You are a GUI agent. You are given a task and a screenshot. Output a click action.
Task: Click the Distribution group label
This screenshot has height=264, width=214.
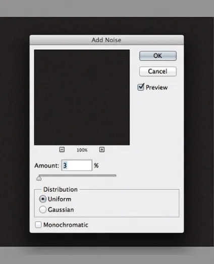tap(61, 190)
